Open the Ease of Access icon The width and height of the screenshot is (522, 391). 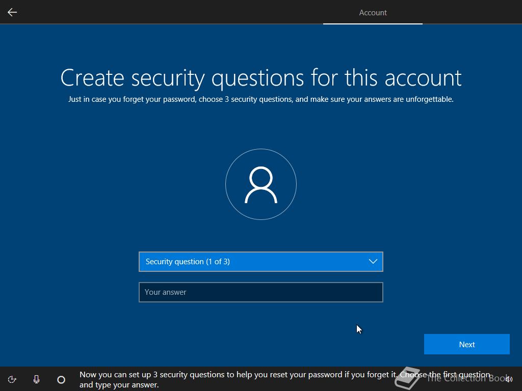point(12,379)
